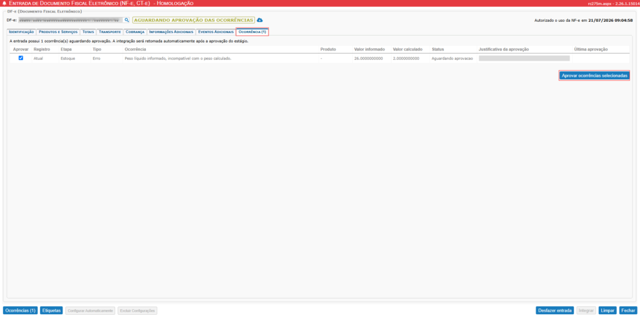Open the Totais tab
The height and width of the screenshot is (316, 640).
(x=88, y=32)
